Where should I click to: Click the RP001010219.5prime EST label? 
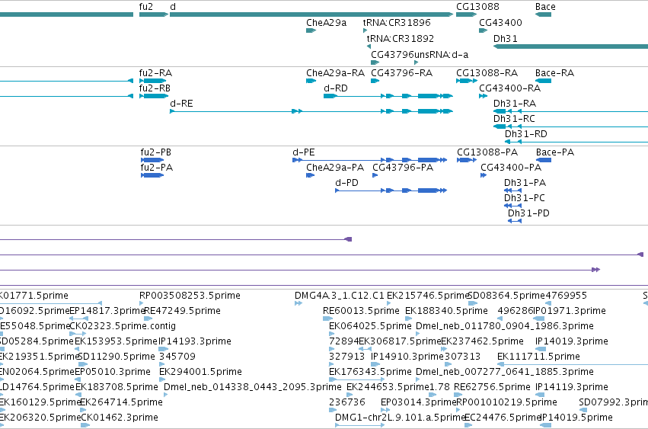click(x=506, y=402)
